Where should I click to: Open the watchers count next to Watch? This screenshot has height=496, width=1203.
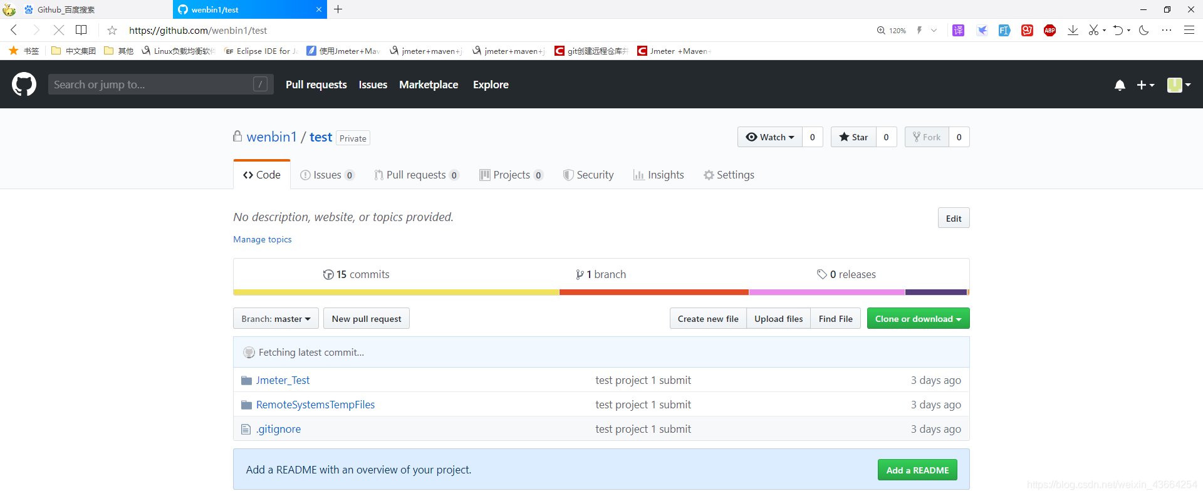coord(813,137)
